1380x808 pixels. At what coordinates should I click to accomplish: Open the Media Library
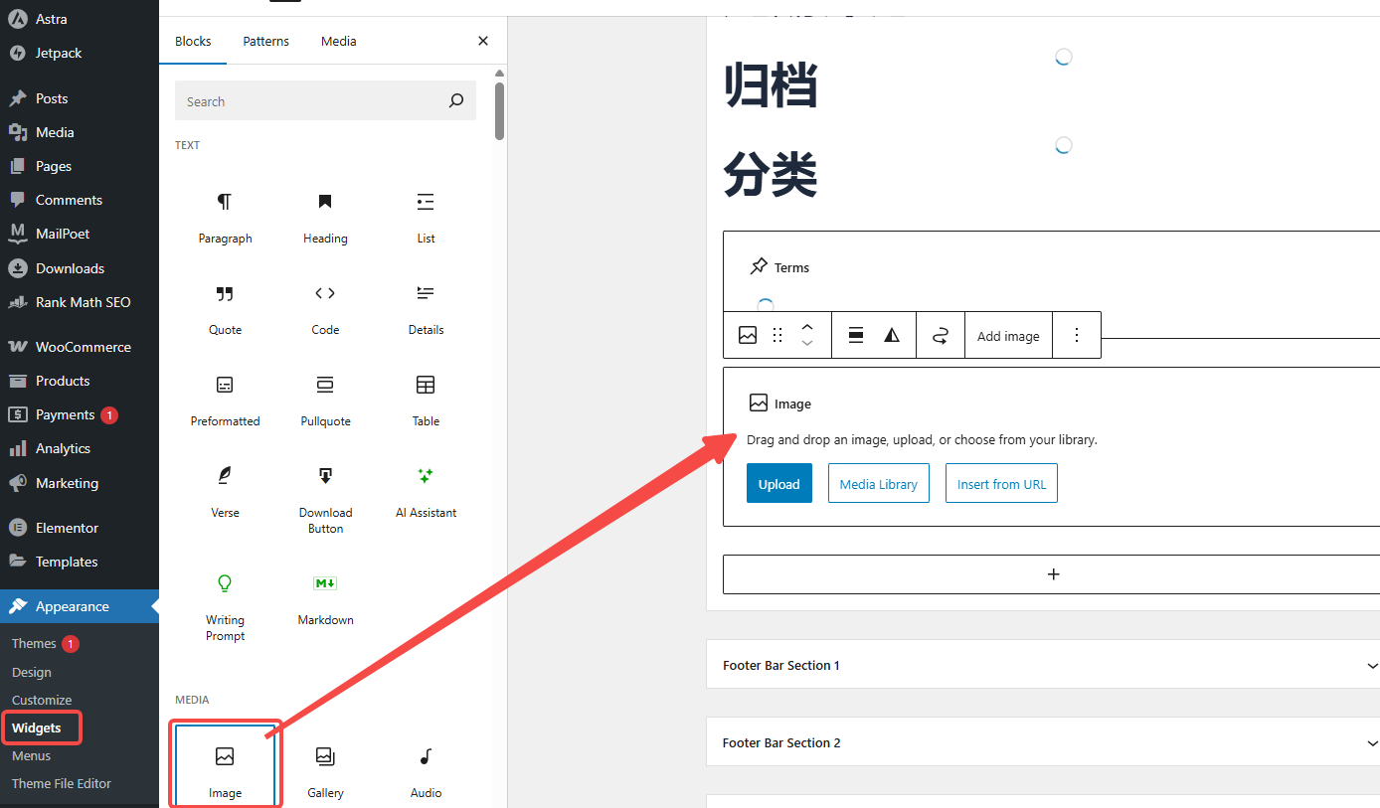878,483
